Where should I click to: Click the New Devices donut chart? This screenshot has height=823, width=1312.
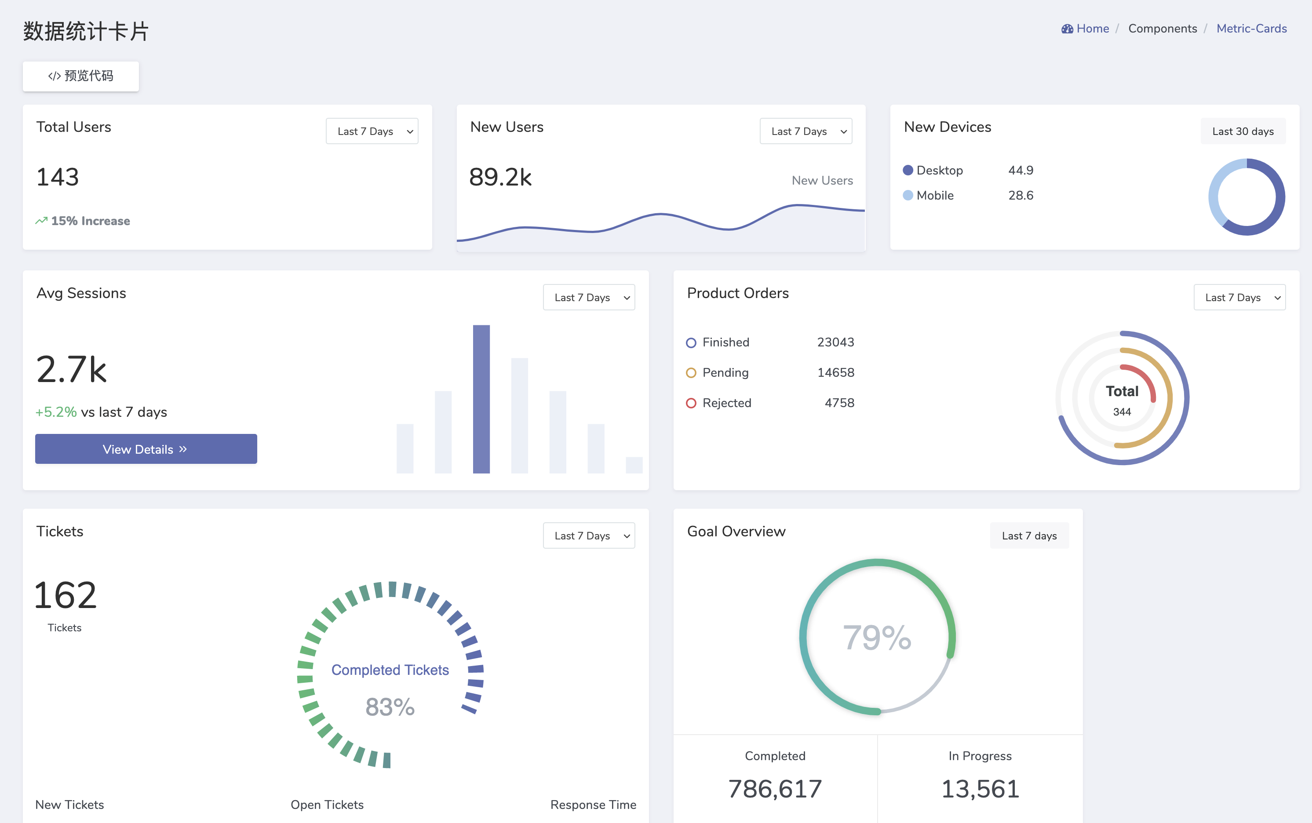pyautogui.click(x=1246, y=197)
